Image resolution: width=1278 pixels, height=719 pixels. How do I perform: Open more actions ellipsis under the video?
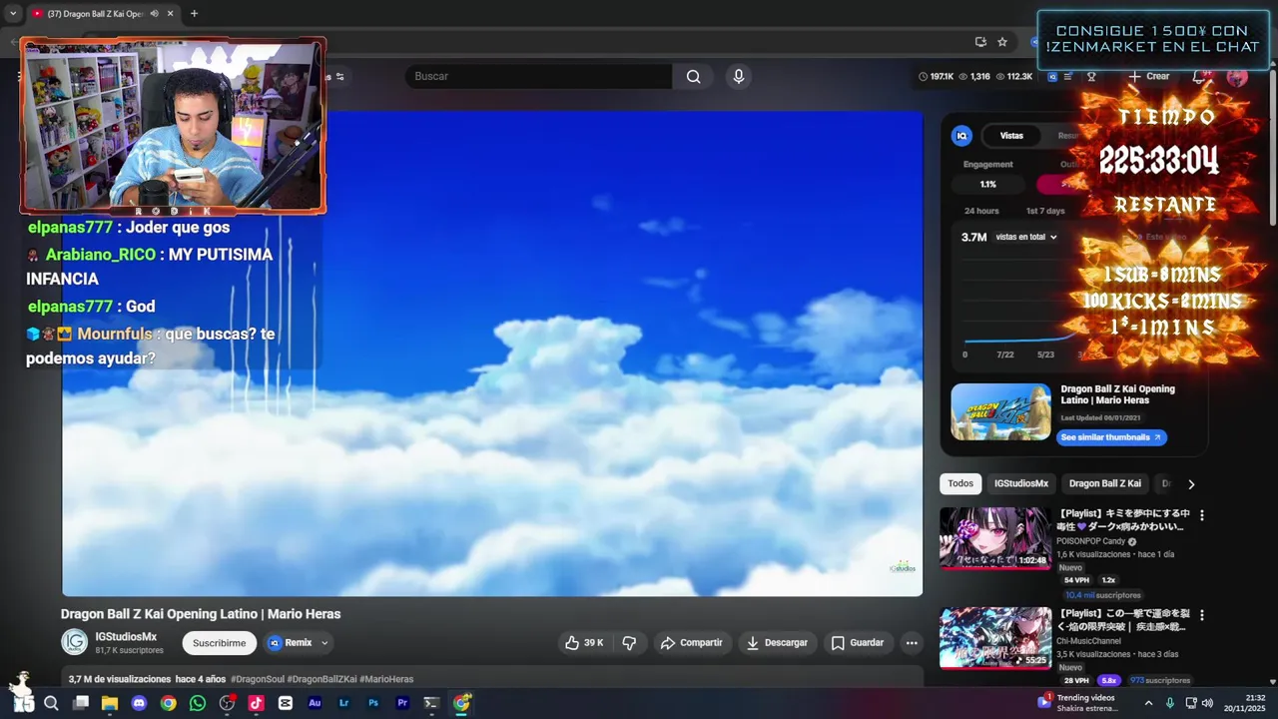tap(911, 643)
